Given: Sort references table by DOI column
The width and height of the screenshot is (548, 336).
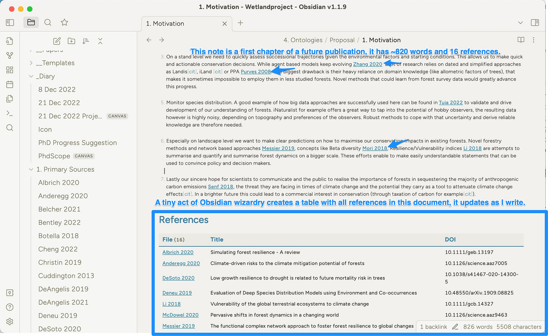Looking at the screenshot, I should (x=450, y=240).
